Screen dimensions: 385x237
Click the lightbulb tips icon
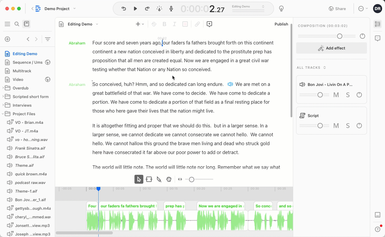[x=281, y=9]
